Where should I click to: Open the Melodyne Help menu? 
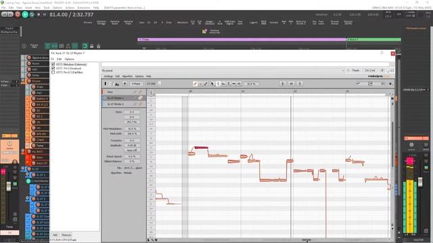[149, 76]
